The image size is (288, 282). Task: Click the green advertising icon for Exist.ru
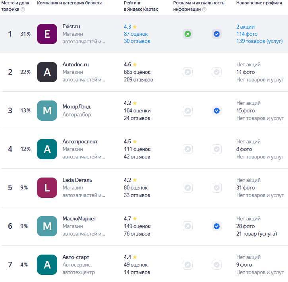(x=187, y=34)
